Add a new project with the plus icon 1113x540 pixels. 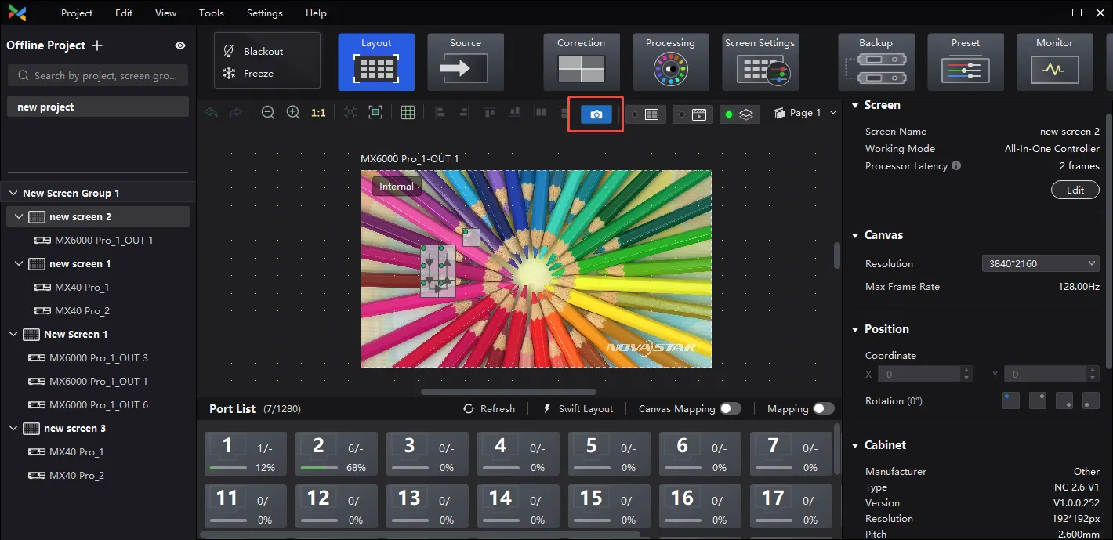pos(97,45)
